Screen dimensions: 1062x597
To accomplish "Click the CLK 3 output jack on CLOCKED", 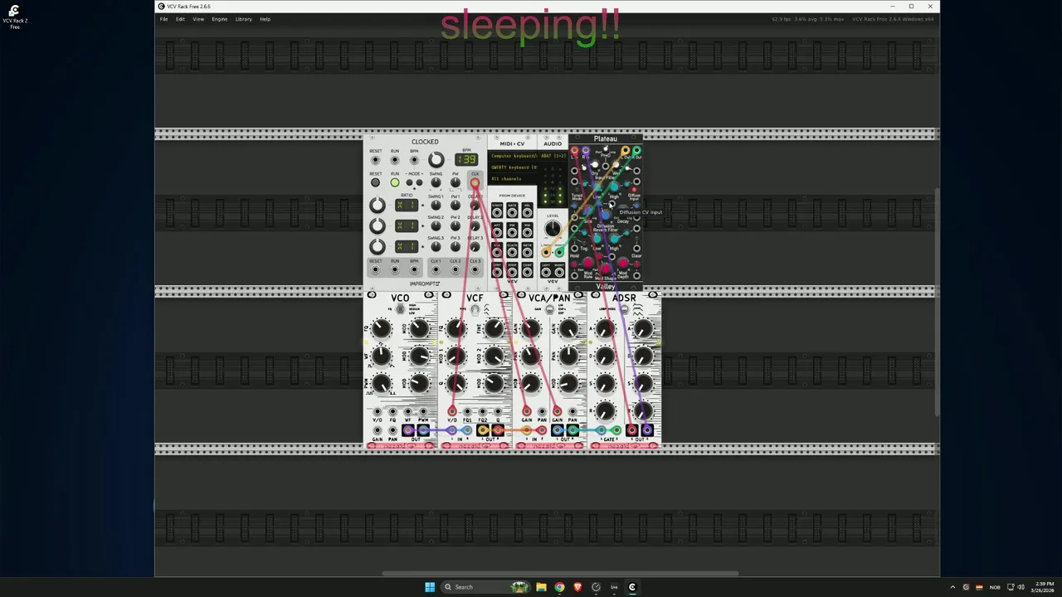I will (475, 269).
